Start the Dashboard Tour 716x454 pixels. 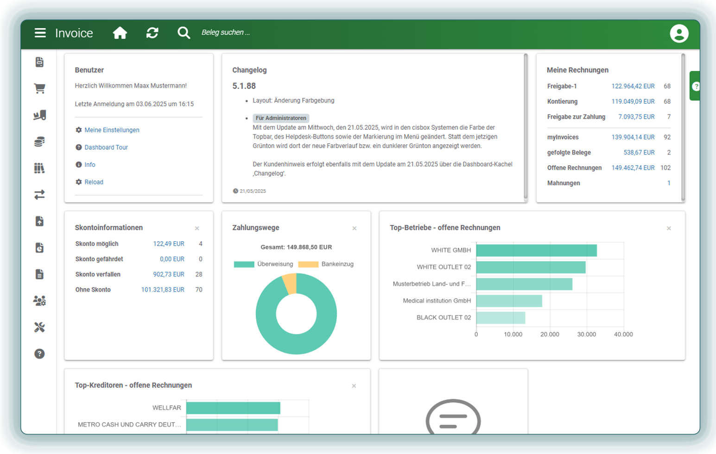coord(106,147)
